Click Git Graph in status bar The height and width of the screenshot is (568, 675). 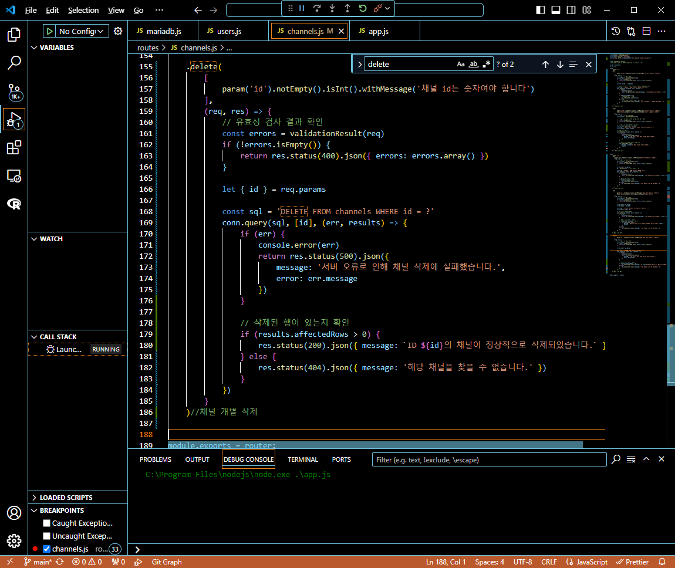[167, 562]
